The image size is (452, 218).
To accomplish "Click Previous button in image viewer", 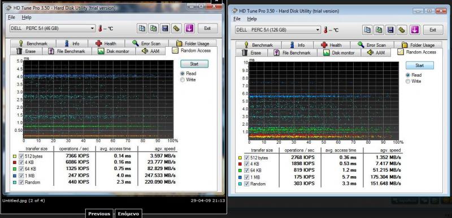I will pos(99,213).
